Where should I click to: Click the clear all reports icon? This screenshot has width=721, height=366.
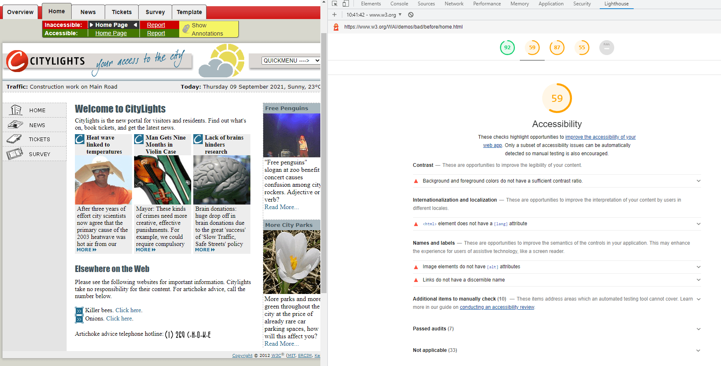pos(411,15)
